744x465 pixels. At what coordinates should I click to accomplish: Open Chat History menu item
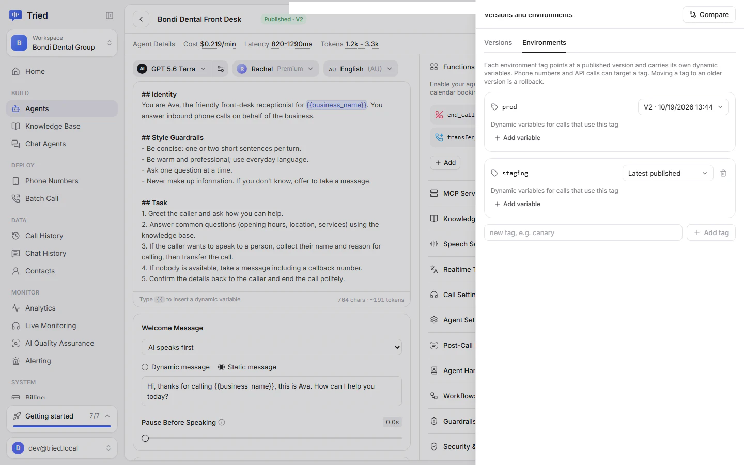[x=62, y=253]
